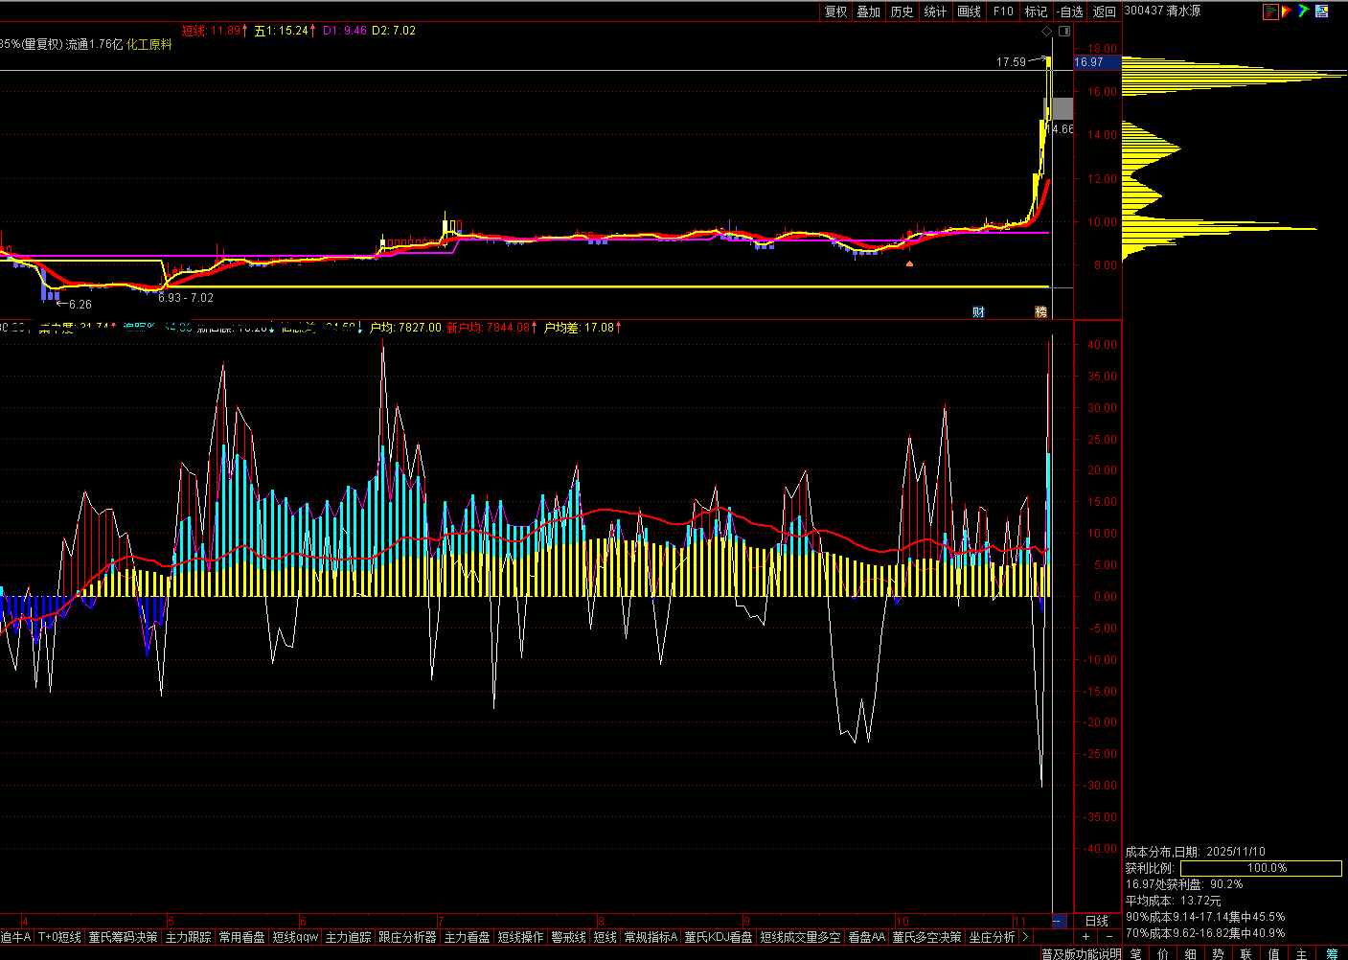Click the 返回 button

pos(1105,11)
